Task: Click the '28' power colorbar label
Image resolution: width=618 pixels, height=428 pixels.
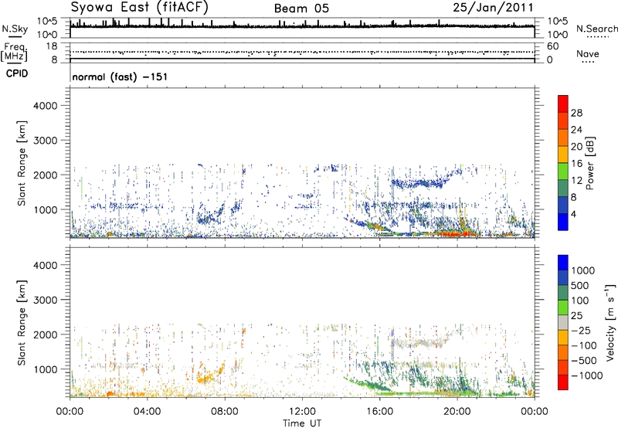Action: [x=576, y=113]
